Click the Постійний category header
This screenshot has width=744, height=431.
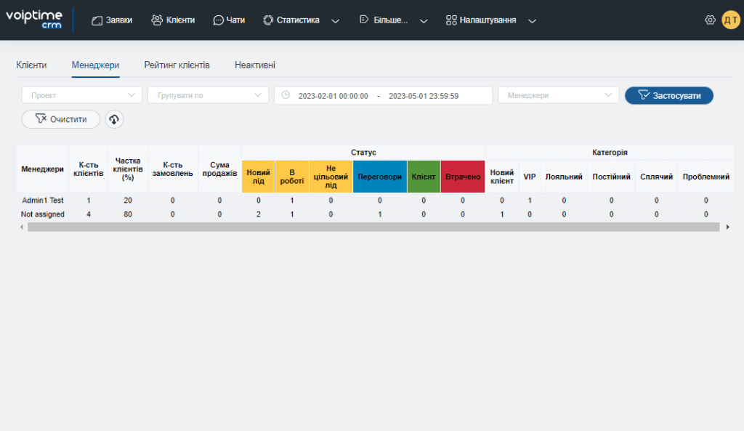[x=611, y=177]
